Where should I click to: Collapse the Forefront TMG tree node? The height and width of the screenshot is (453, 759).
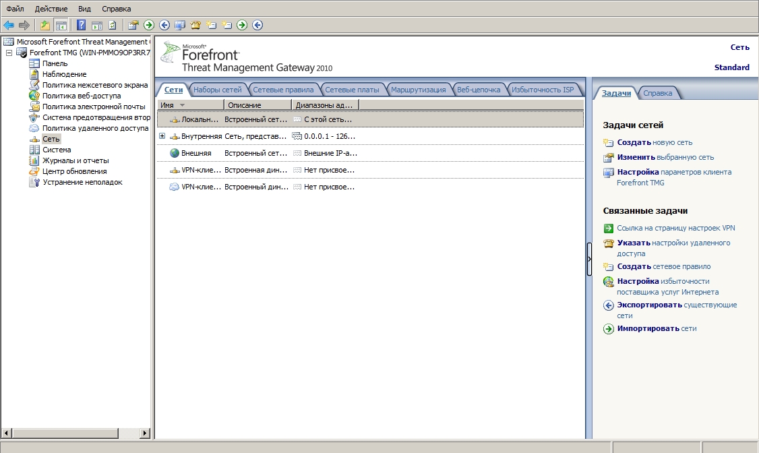click(x=9, y=53)
